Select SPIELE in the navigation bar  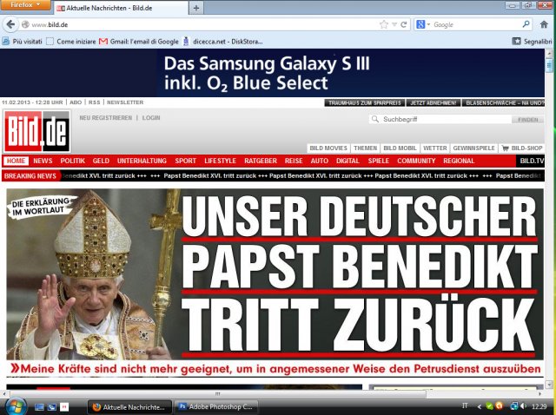379,161
